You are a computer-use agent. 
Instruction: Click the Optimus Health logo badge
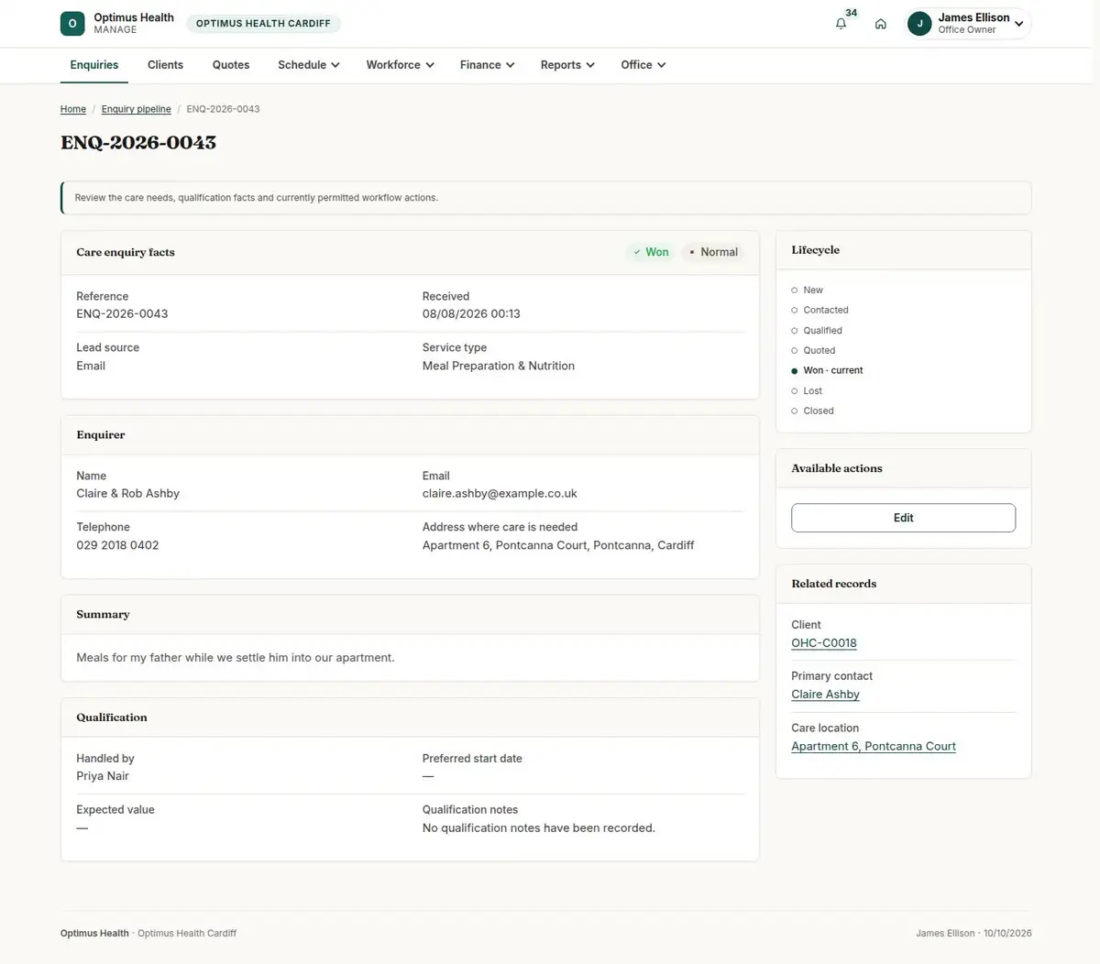click(72, 24)
